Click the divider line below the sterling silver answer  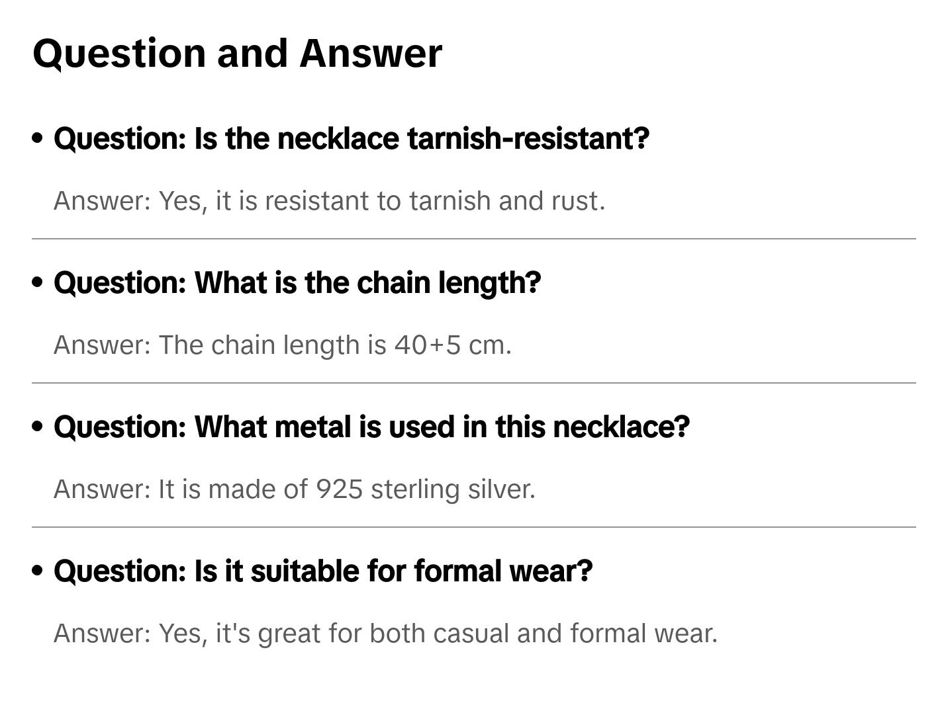coord(473,527)
